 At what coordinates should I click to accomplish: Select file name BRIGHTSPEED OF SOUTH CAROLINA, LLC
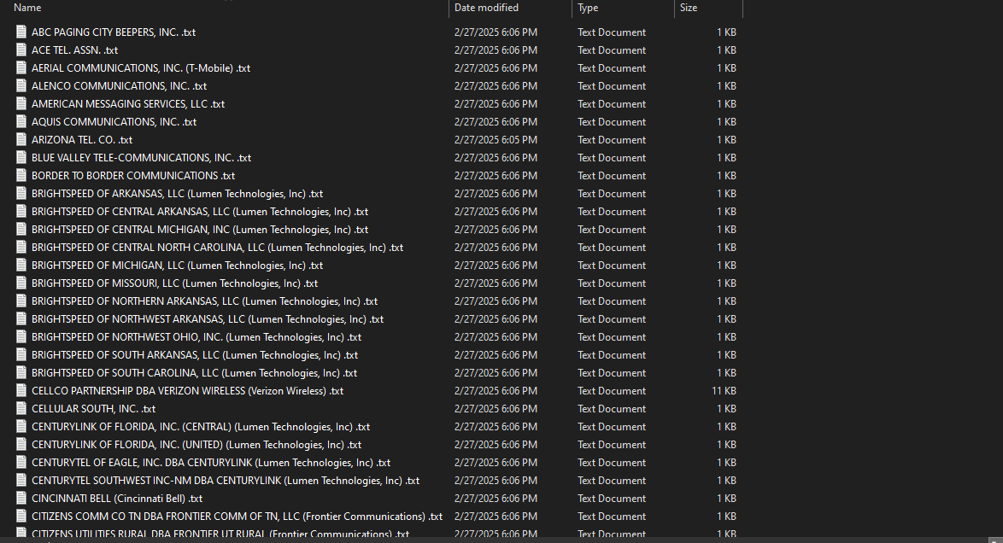[x=195, y=372]
